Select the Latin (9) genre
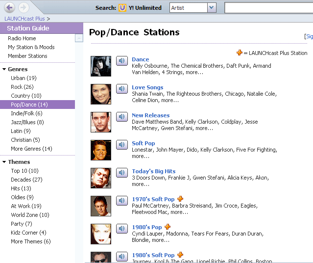The width and height of the screenshot is (313, 263). [21, 131]
